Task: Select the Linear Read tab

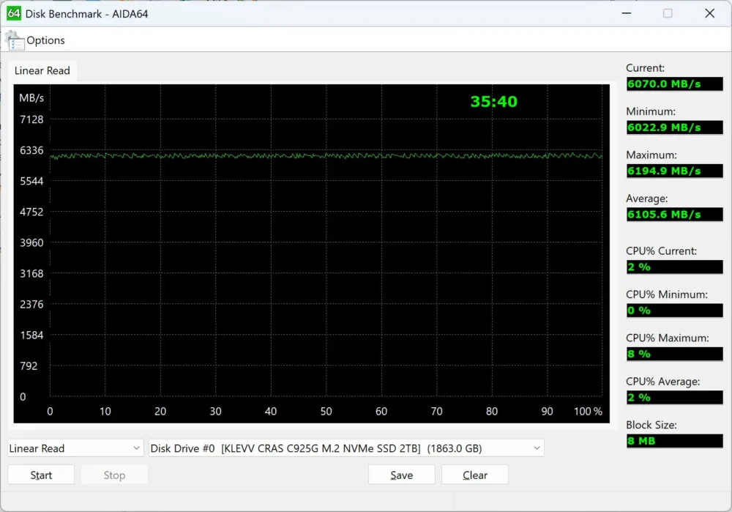Action: point(42,70)
